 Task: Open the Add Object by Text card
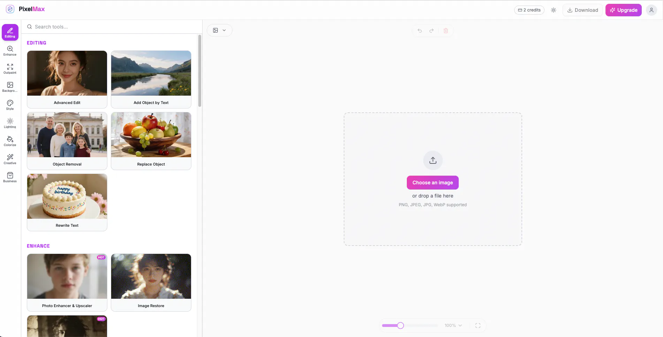point(151,79)
